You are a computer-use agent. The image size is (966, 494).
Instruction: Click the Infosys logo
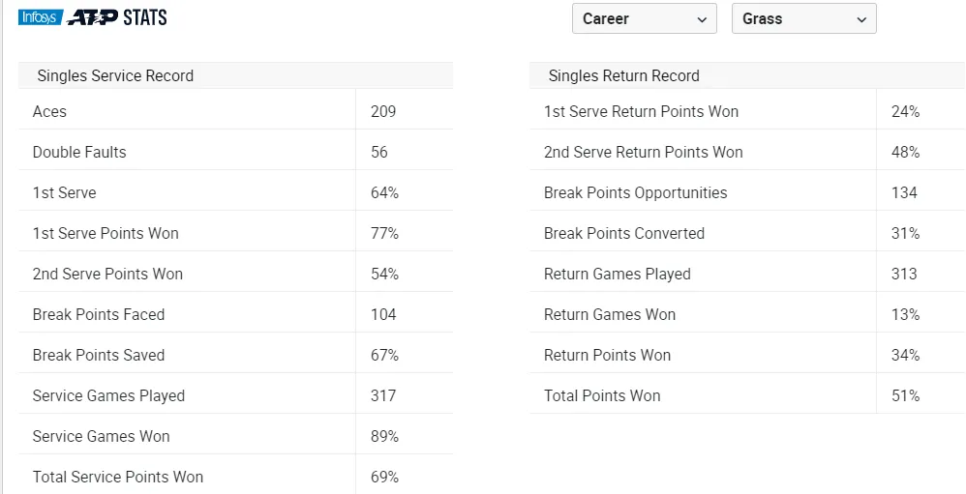click(x=40, y=17)
